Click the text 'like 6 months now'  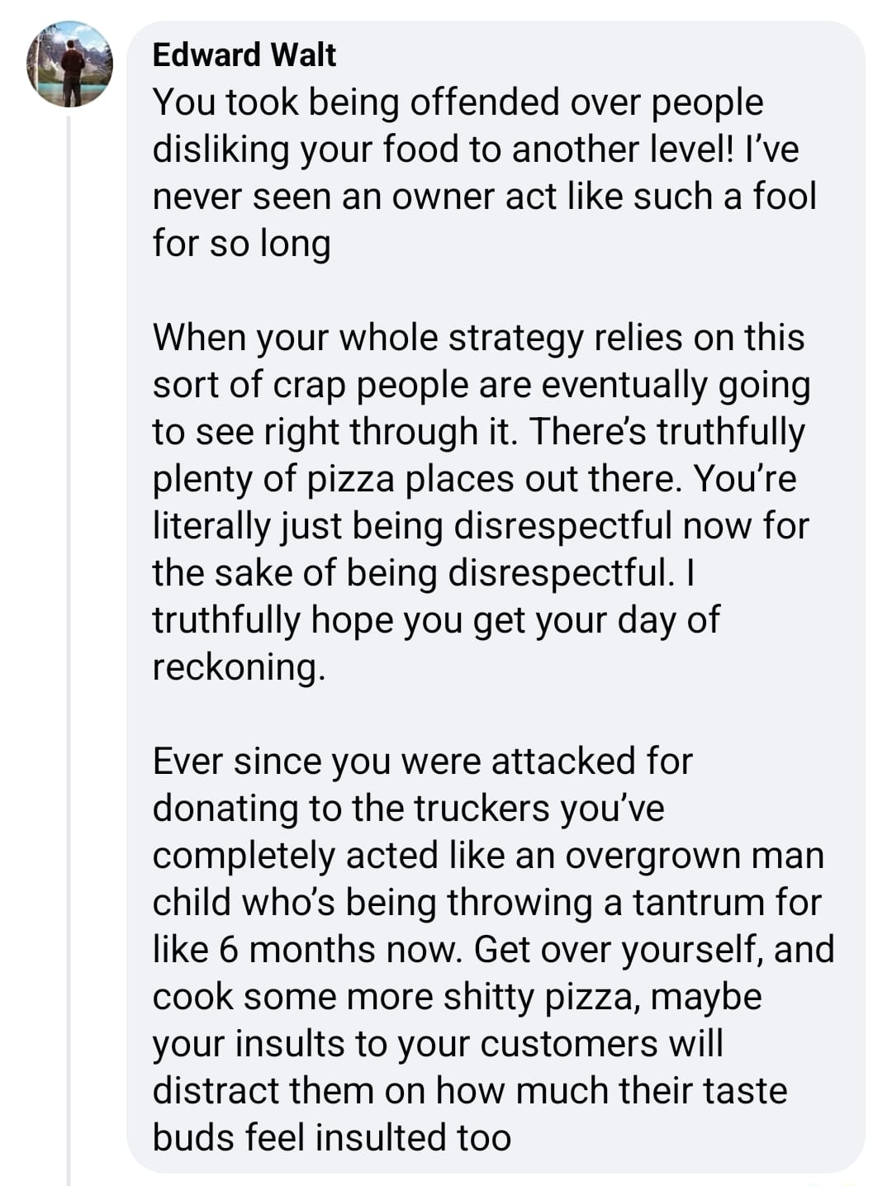pyautogui.click(x=305, y=950)
